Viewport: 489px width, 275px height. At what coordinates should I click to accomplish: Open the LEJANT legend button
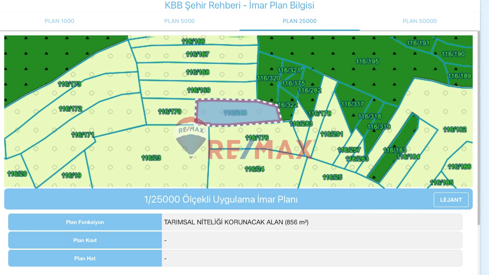[451, 200]
